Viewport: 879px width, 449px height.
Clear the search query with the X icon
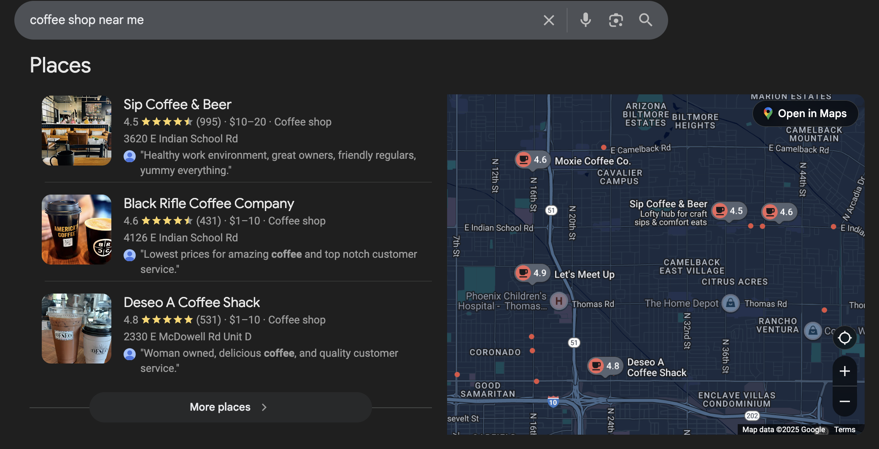(x=548, y=20)
